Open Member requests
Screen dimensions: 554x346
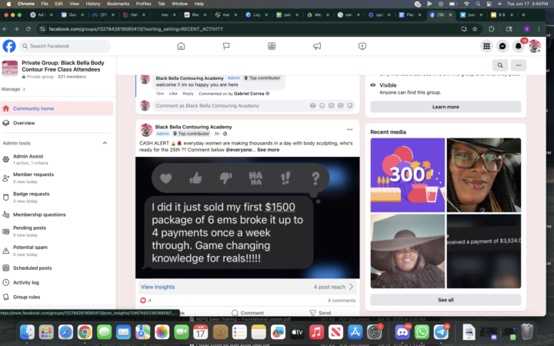pyautogui.click(x=57, y=178)
